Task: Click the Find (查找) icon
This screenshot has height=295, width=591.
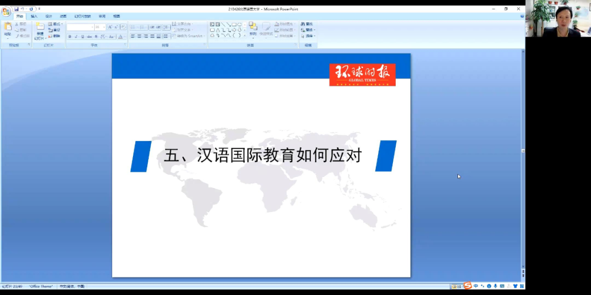Action: pyautogui.click(x=307, y=24)
